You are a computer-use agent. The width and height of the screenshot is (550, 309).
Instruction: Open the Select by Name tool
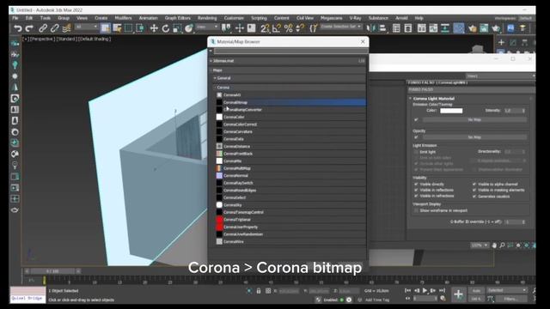[117, 28]
